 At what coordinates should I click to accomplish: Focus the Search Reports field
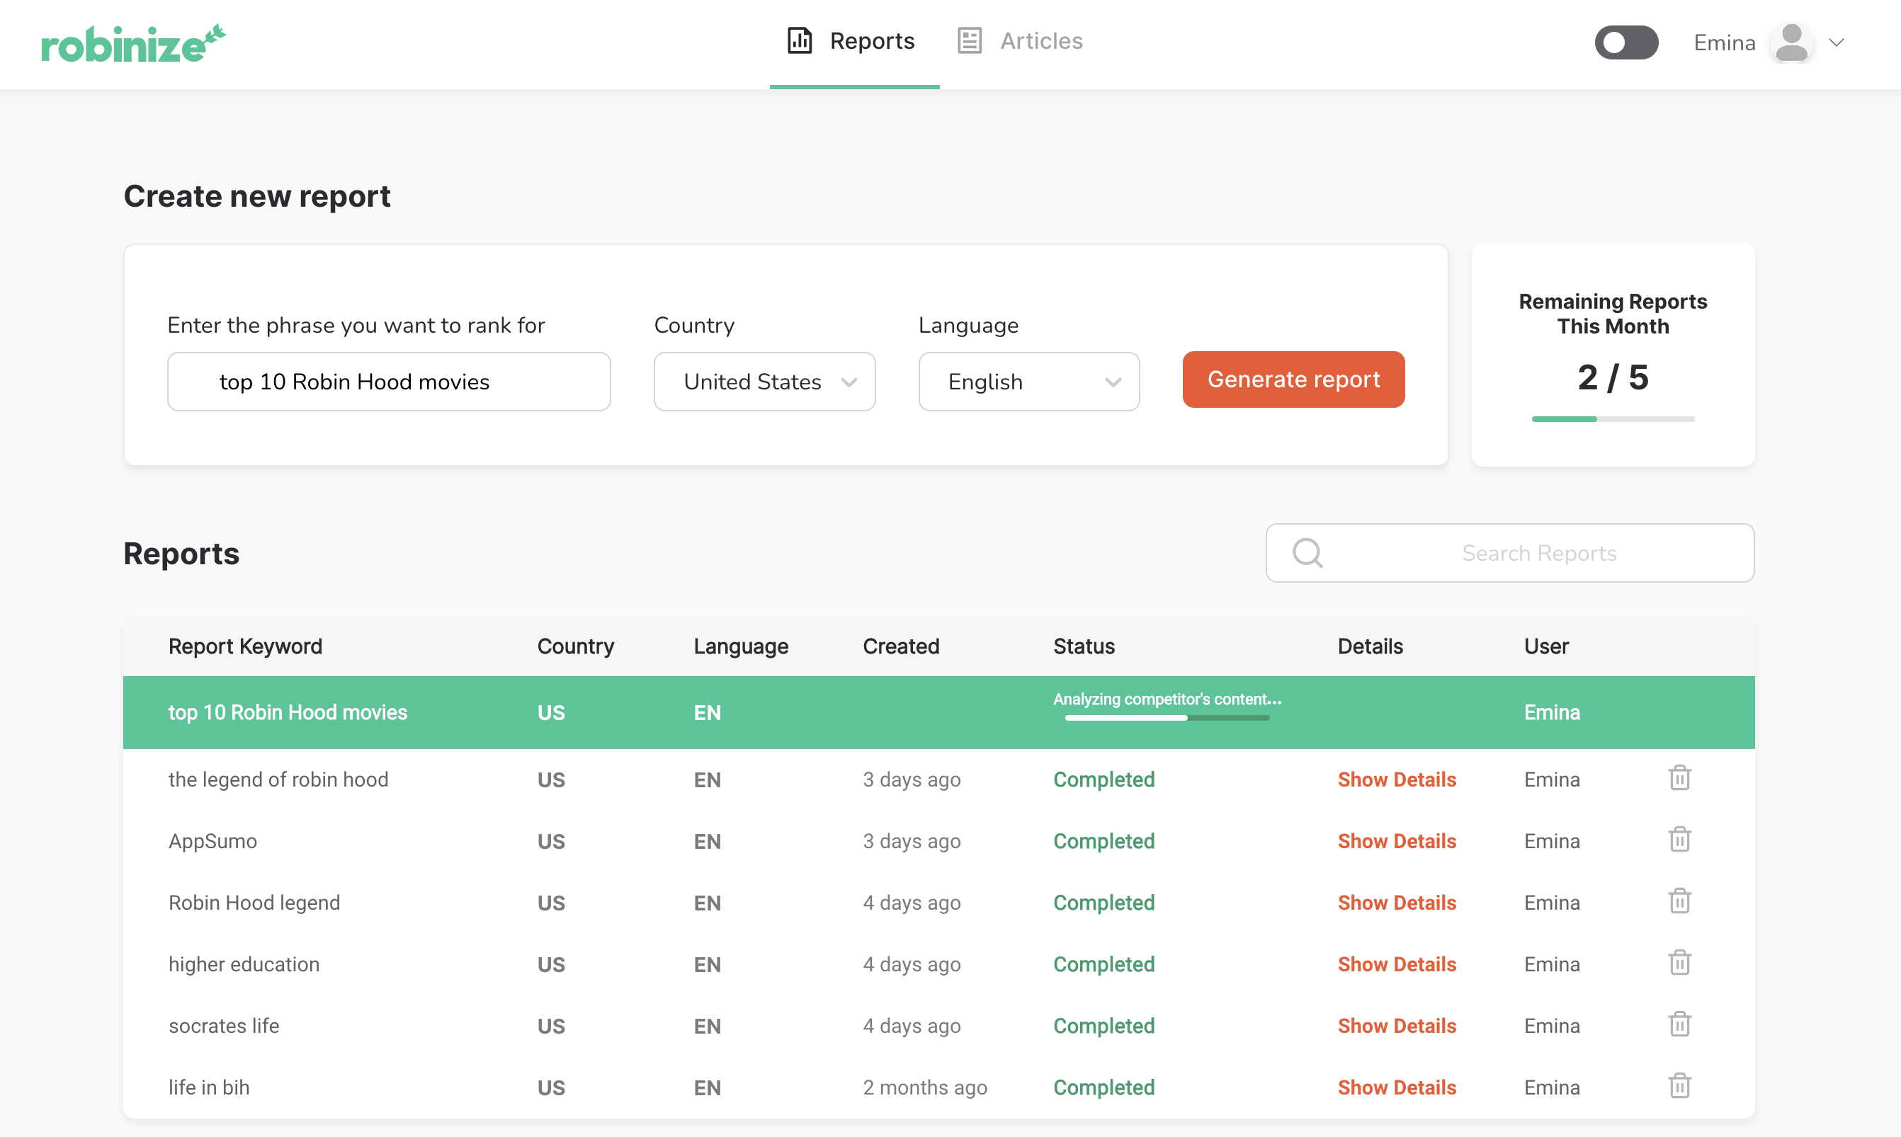1538,552
